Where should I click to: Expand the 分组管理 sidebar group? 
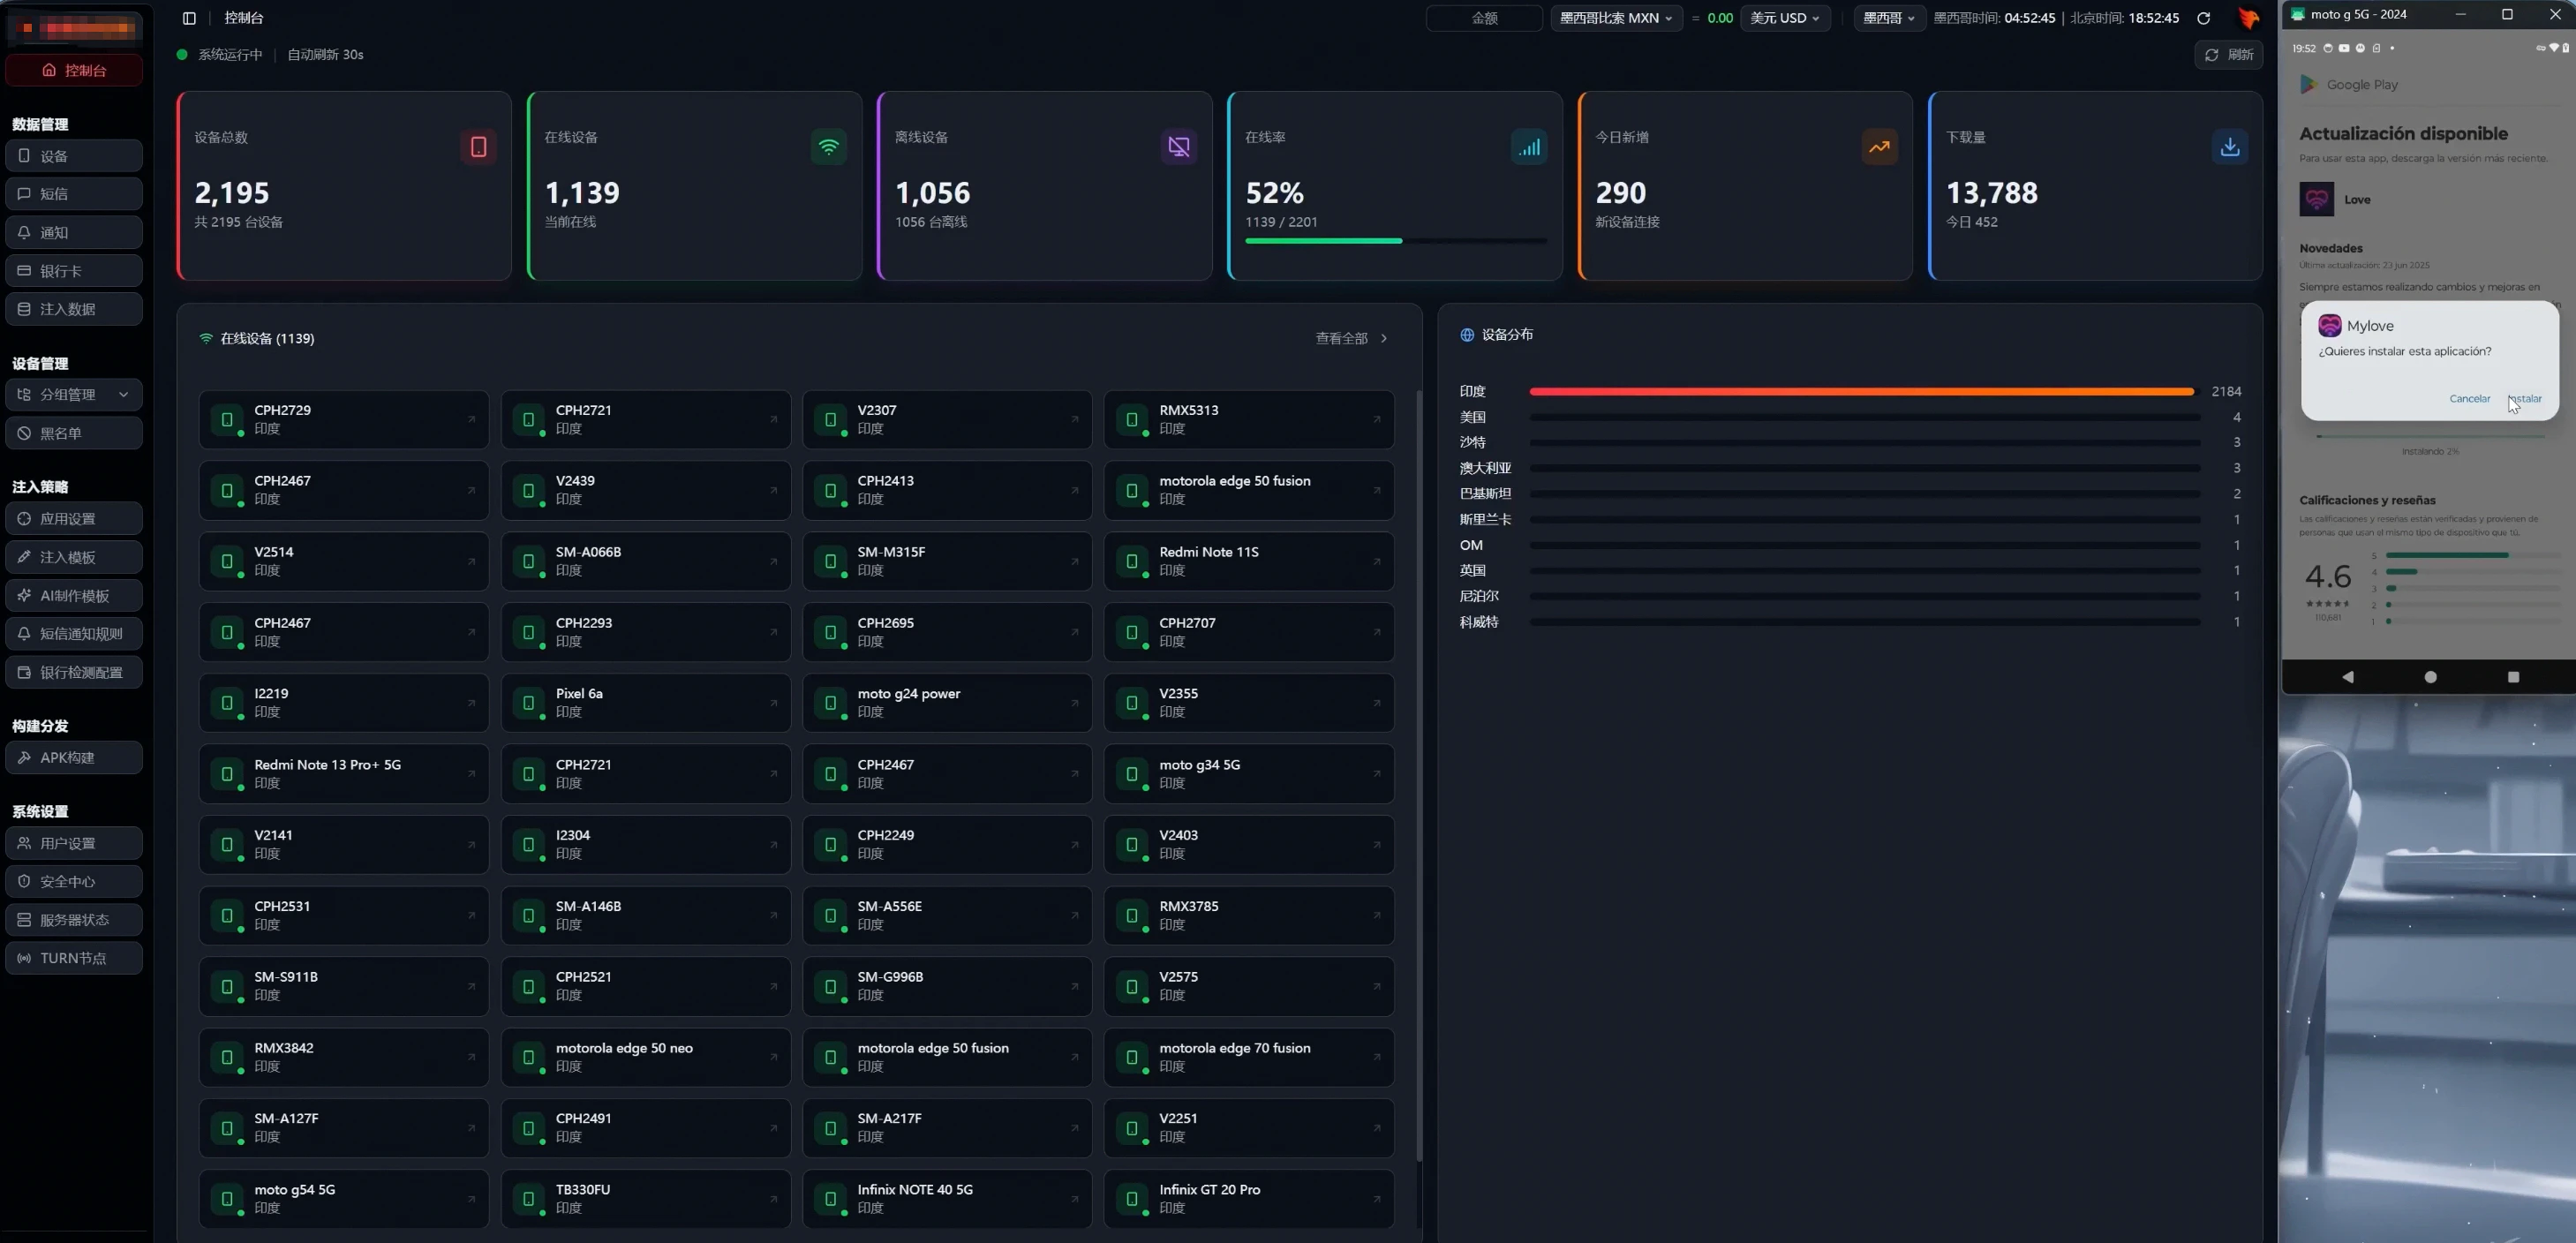click(x=74, y=395)
